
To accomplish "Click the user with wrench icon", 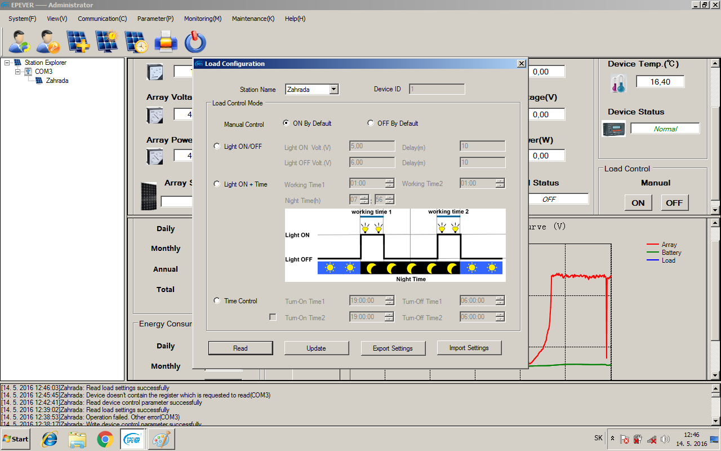I will point(48,42).
